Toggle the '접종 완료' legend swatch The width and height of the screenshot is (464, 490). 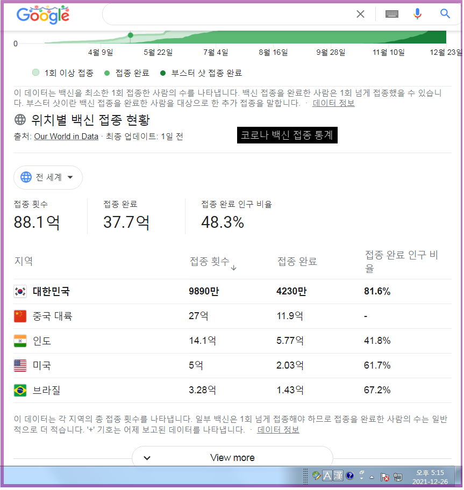pyautogui.click(x=107, y=74)
